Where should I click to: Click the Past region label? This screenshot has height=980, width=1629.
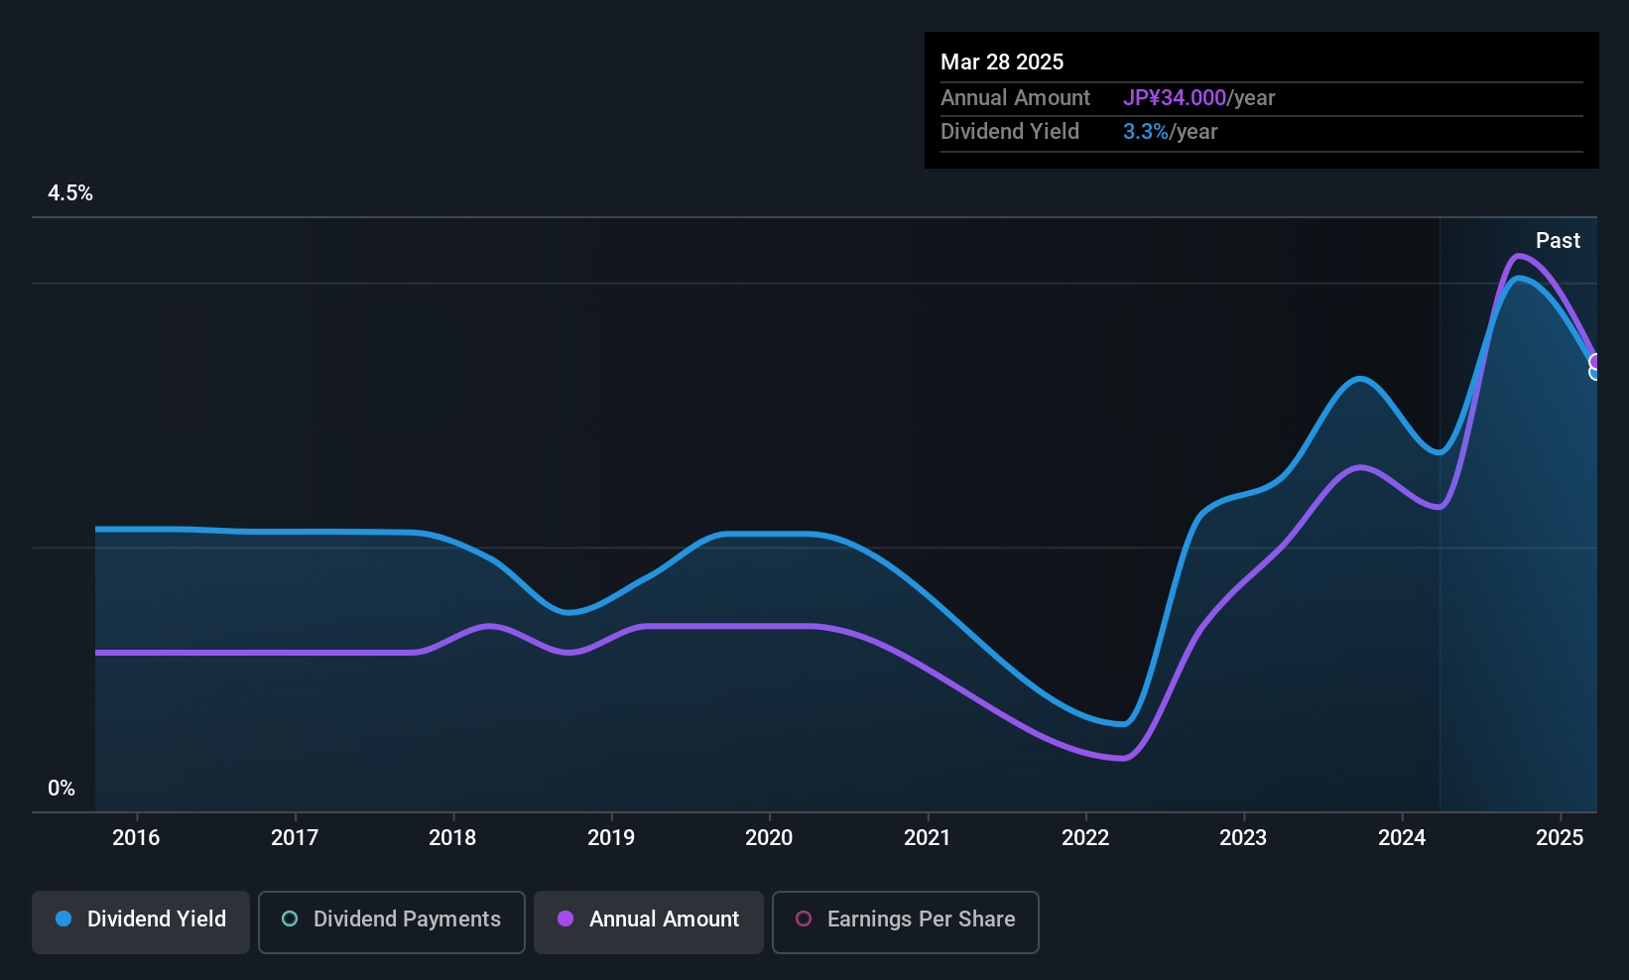tap(1558, 241)
